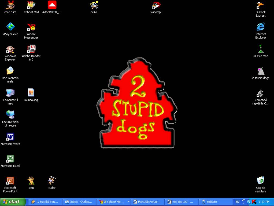This screenshot has width=274, height=206.
Task: Open Adobe Reader 6.0
Action: 31,49
